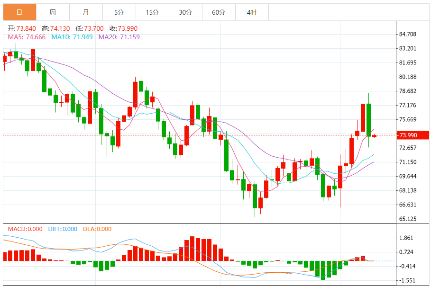Select the 日 daily chart tab
The height and width of the screenshot is (286, 431).
click(x=19, y=12)
